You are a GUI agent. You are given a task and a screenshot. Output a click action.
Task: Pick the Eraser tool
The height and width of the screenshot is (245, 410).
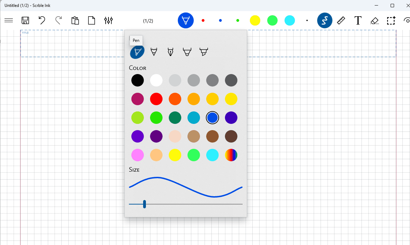click(x=374, y=20)
